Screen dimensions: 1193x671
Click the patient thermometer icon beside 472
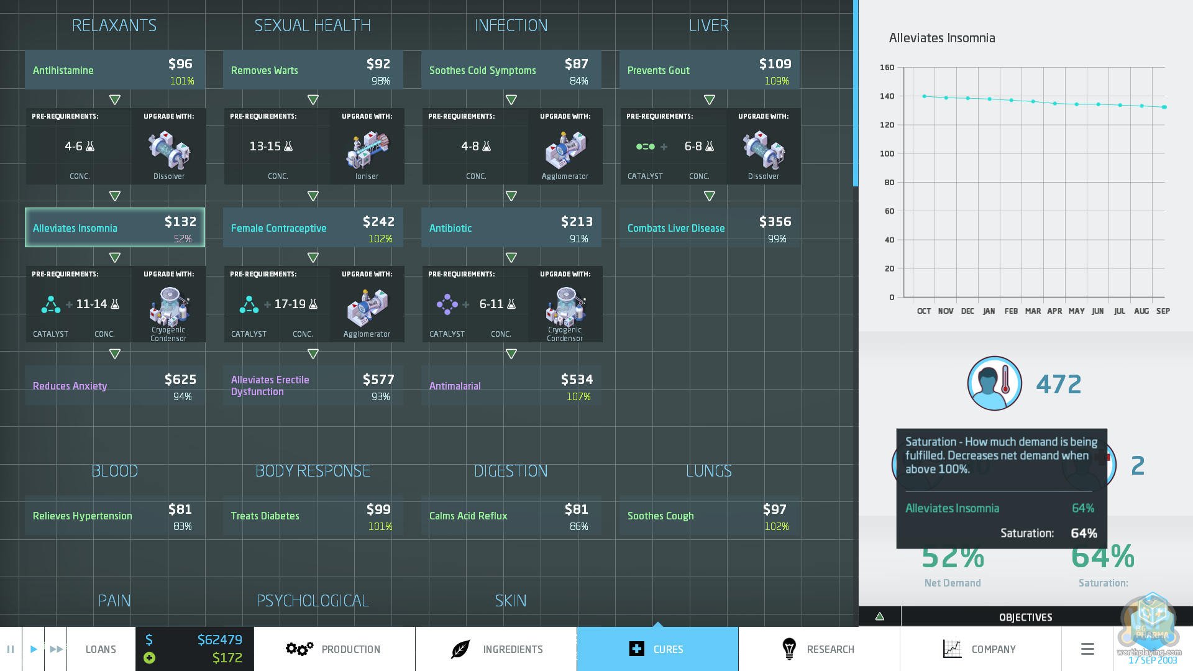click(994, 383)
